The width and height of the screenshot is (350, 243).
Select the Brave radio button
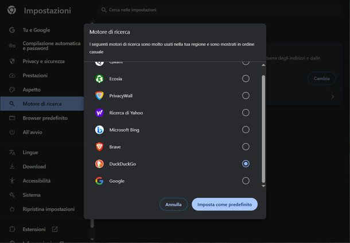tap(246, 147)
